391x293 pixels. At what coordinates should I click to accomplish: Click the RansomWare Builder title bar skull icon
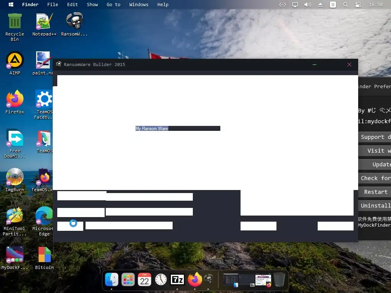[x=58, y=64]
